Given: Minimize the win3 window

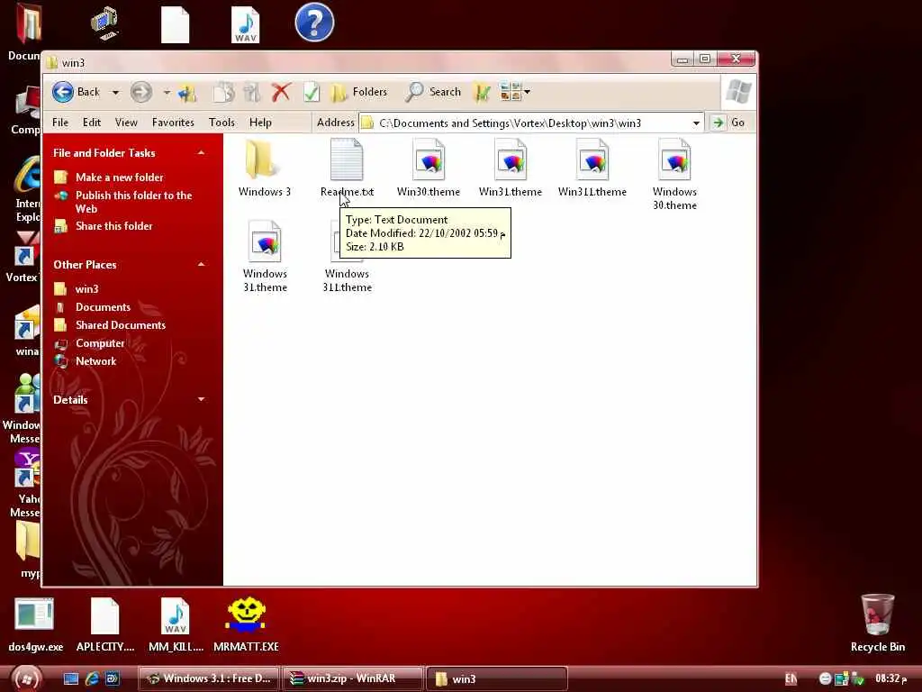Looking at the screenshot, I should pos(682,59).
